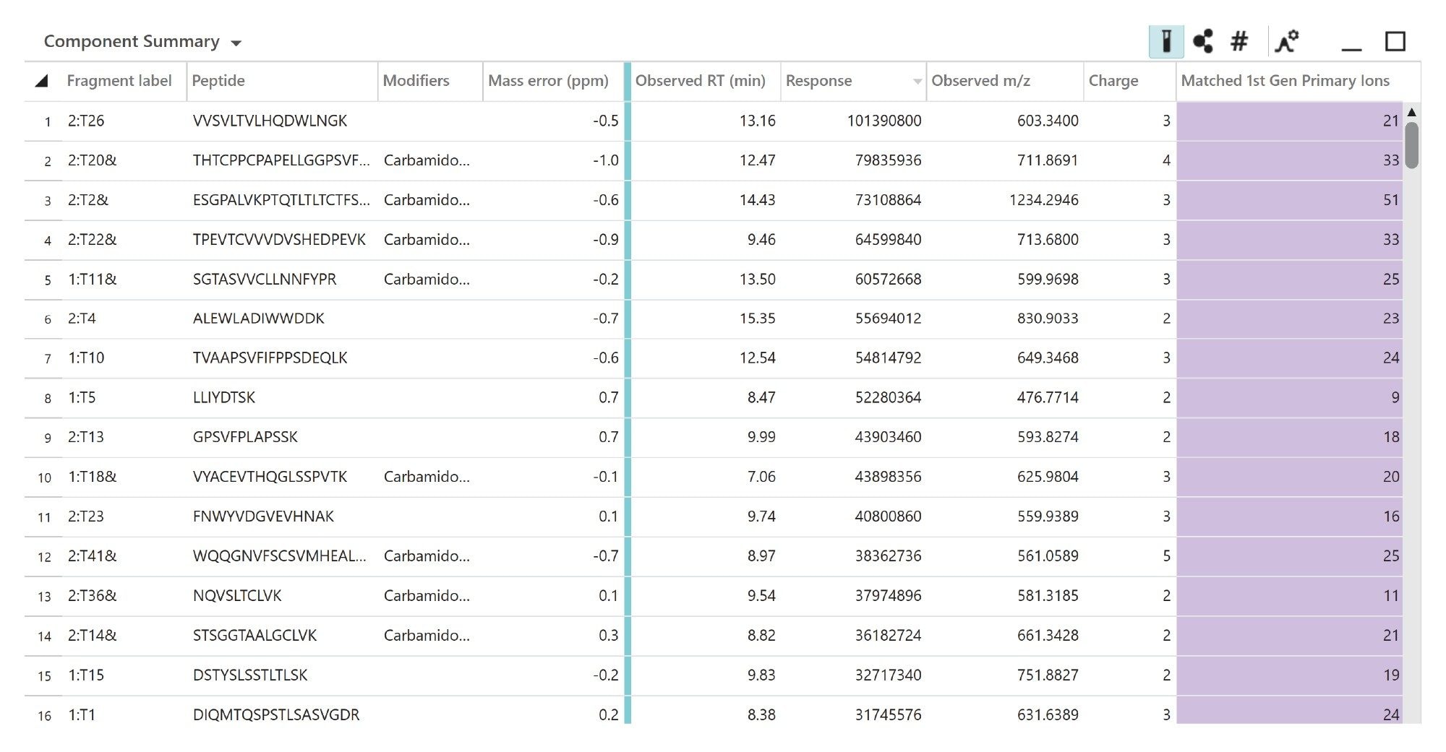The height and width of the screenshot is (752, 1446).
Task: Click Carbamido modifier in row 2:T14&
Action: coord(427,636)
